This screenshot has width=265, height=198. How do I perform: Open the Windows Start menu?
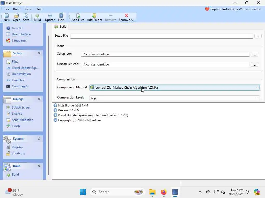click(x=83, y=192)
